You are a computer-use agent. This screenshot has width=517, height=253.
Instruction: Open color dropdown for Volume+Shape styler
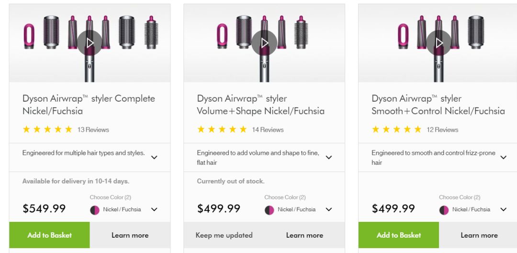tap(329, 209)
